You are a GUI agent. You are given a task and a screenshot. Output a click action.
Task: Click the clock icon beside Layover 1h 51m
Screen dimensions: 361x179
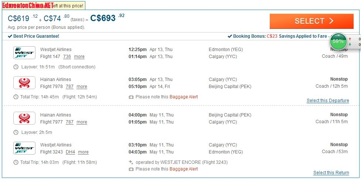coord(16,67)
